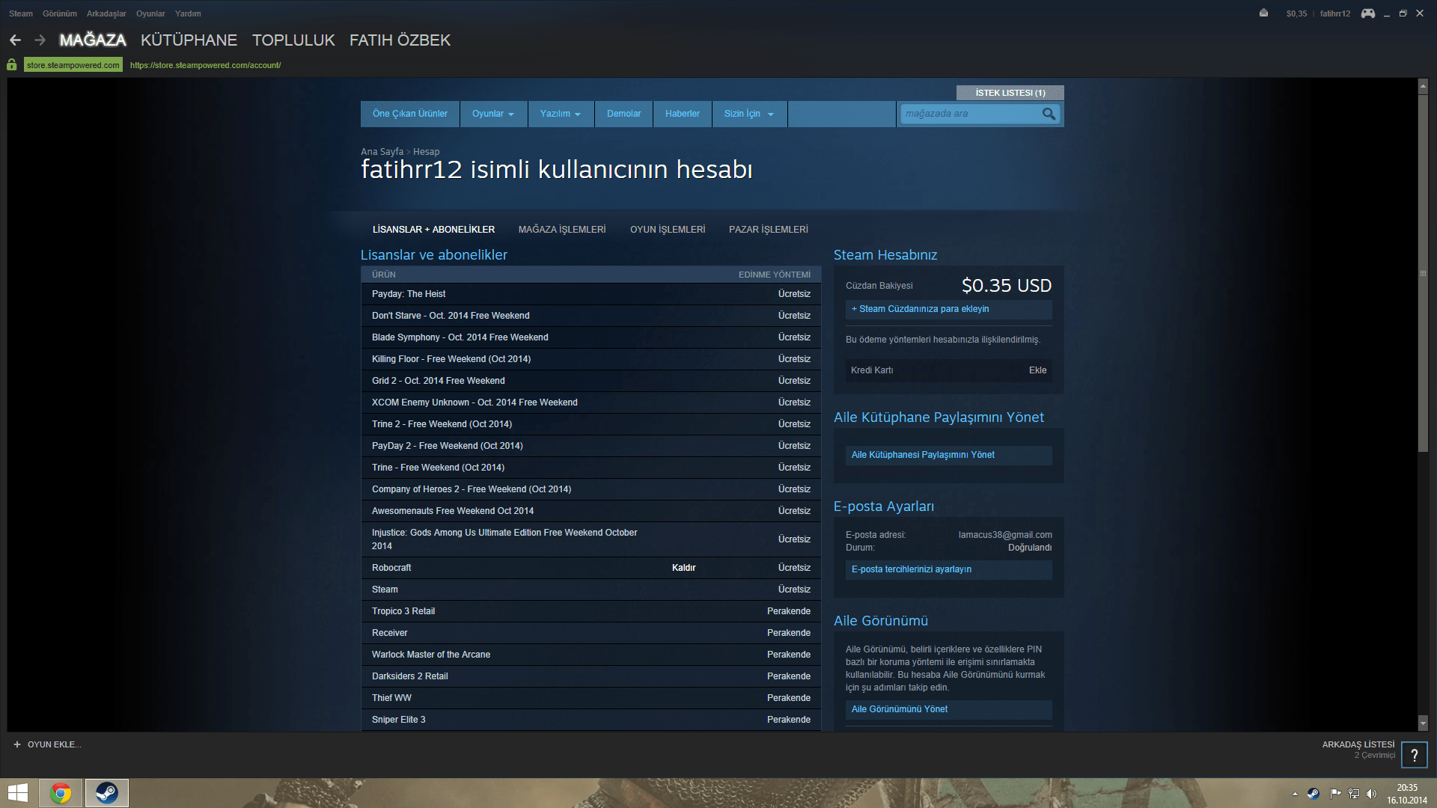Open the volume icon in system tray
Viewport: 1437px width, 808px height.
tap(1371, 794)
